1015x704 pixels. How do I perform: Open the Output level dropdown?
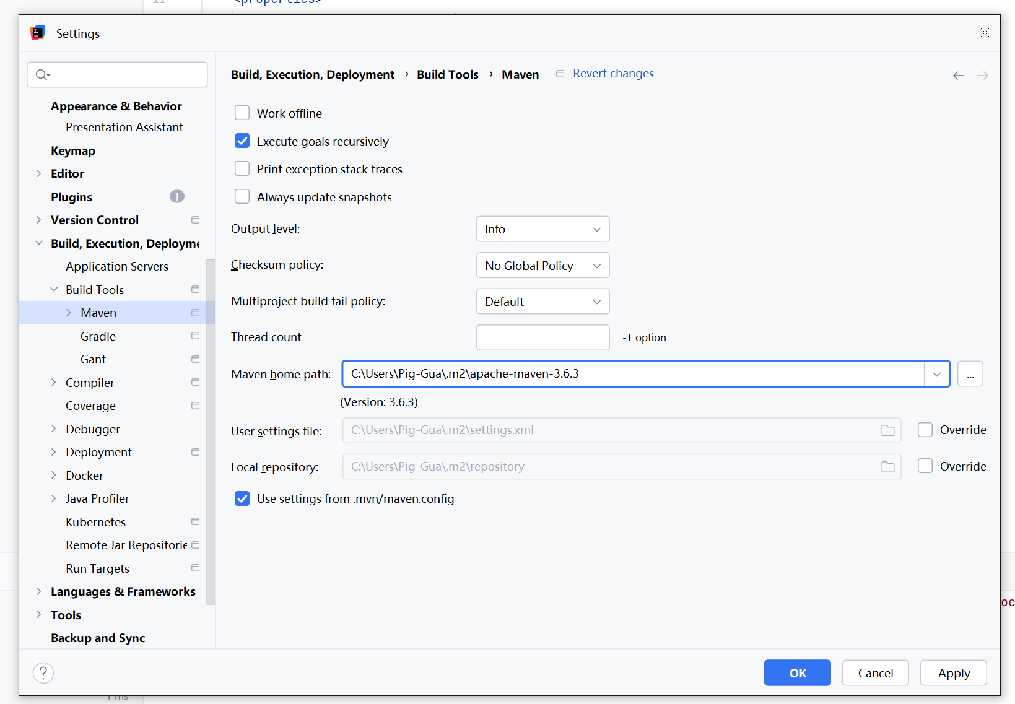click(543, 229)
